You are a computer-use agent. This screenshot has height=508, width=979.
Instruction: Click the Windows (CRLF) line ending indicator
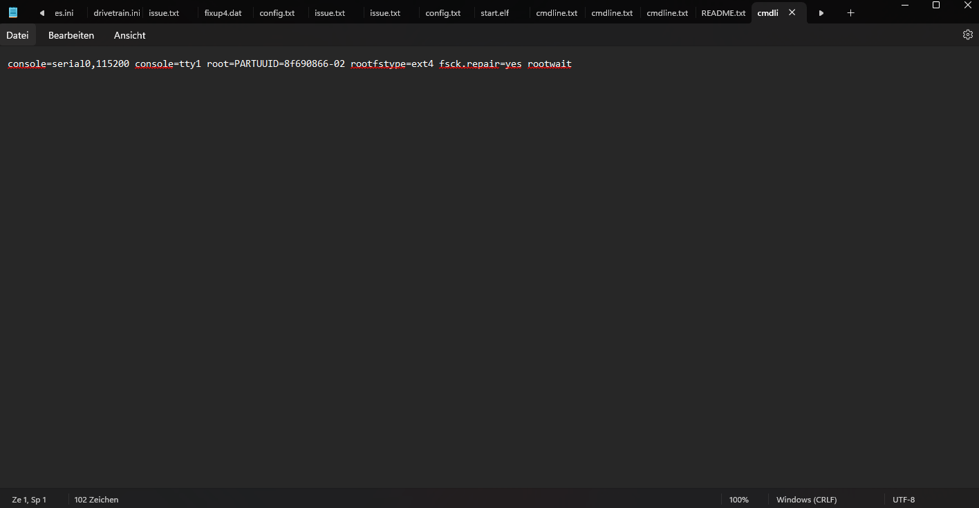point(806,500)
